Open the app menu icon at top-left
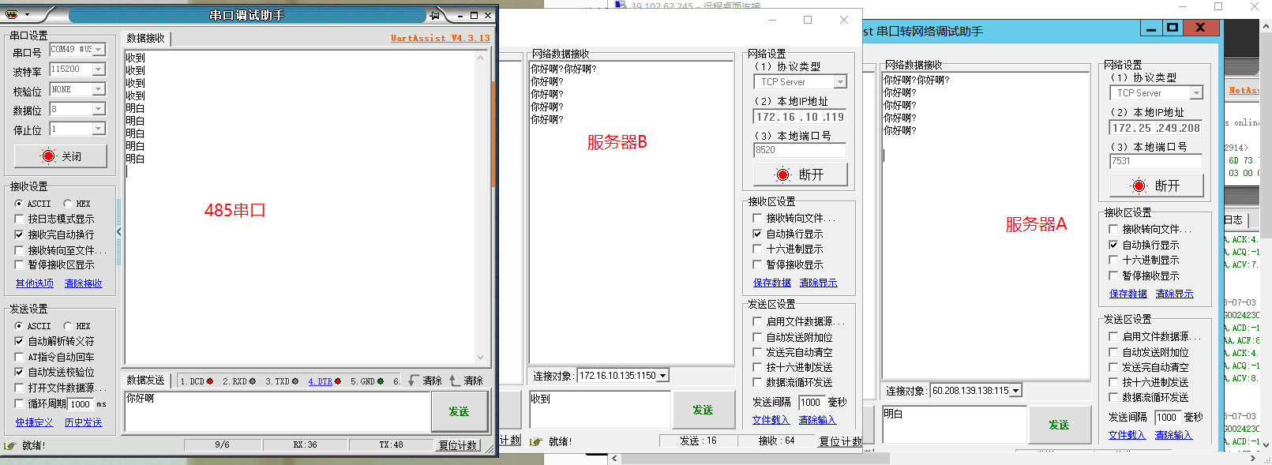The height and width of the screenshot is (465, 1272). click(x=12, y=14)
